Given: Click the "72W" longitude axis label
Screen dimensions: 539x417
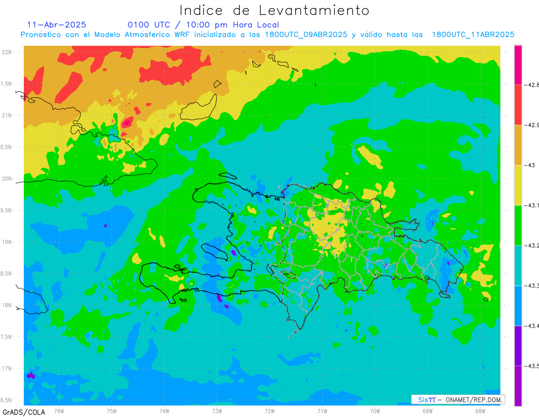Looking at the screenshot, I should [x=269, y=411].
